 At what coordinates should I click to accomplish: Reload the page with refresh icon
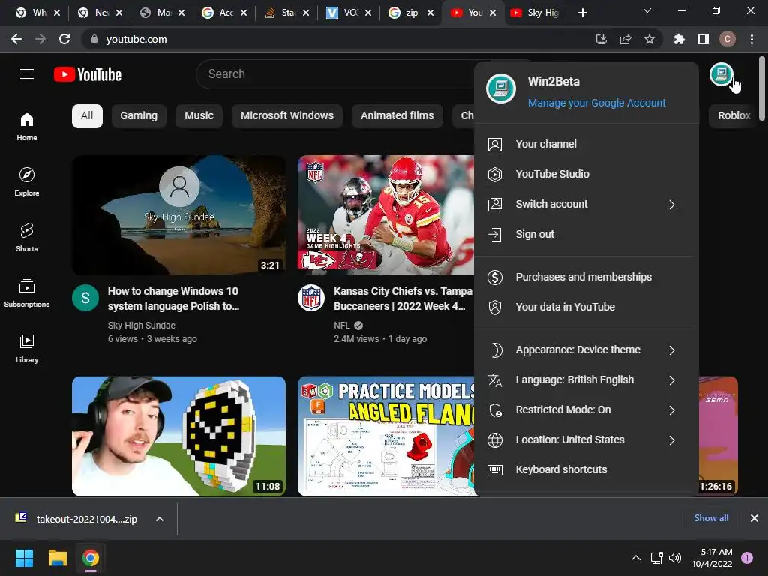64,39
